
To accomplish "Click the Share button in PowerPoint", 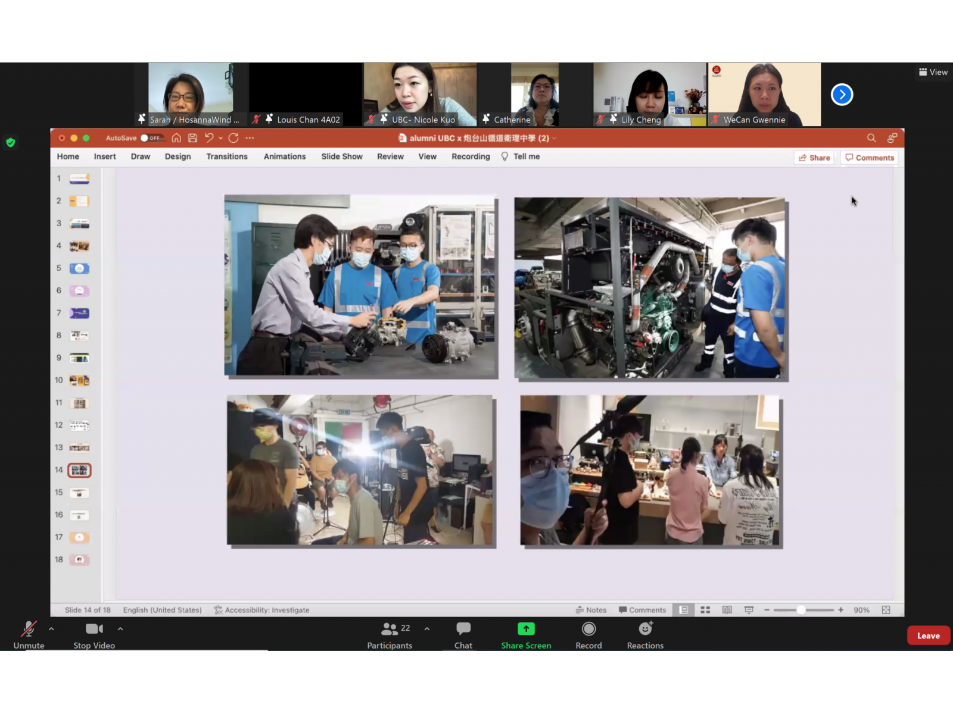I will 814,158.
